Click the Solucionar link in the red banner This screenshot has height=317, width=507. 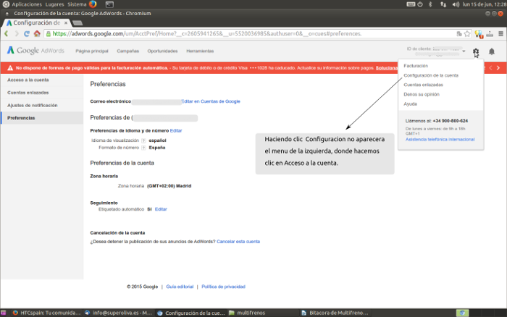(x=386, y=68)
